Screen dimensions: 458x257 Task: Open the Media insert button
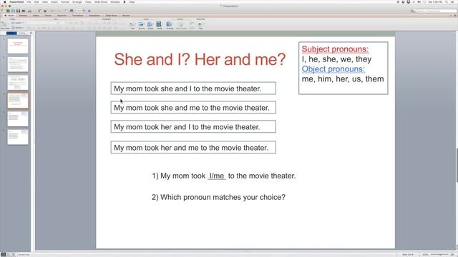coord(160,26)
